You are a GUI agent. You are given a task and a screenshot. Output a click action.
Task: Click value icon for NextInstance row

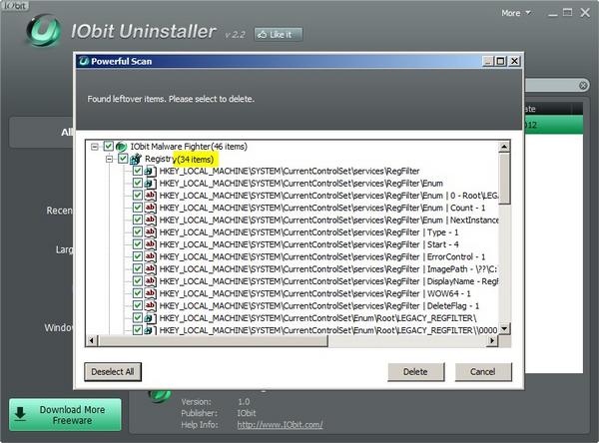coord(150,220)
